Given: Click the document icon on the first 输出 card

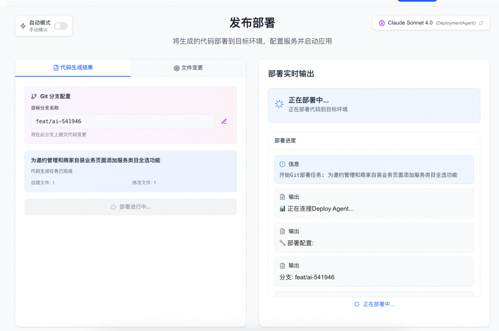Looking at the screenshot, I should pyautogui.click(x=282, y=196).
